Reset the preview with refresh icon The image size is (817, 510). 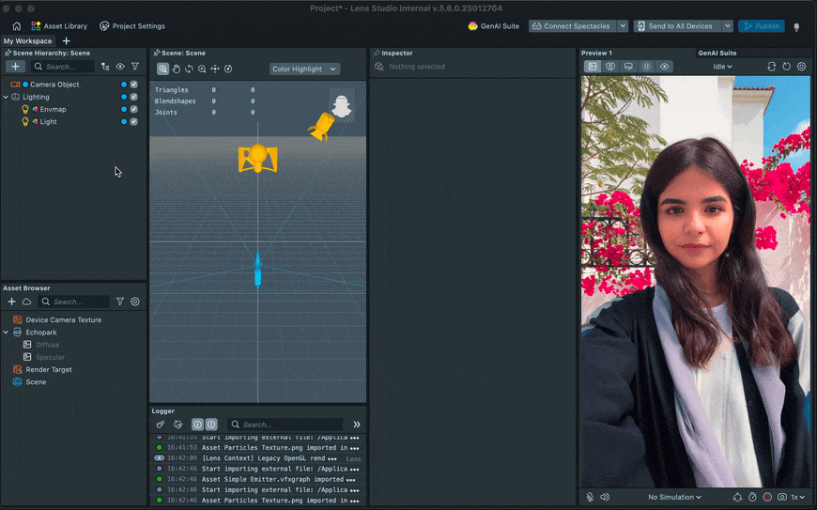(786, 67)
